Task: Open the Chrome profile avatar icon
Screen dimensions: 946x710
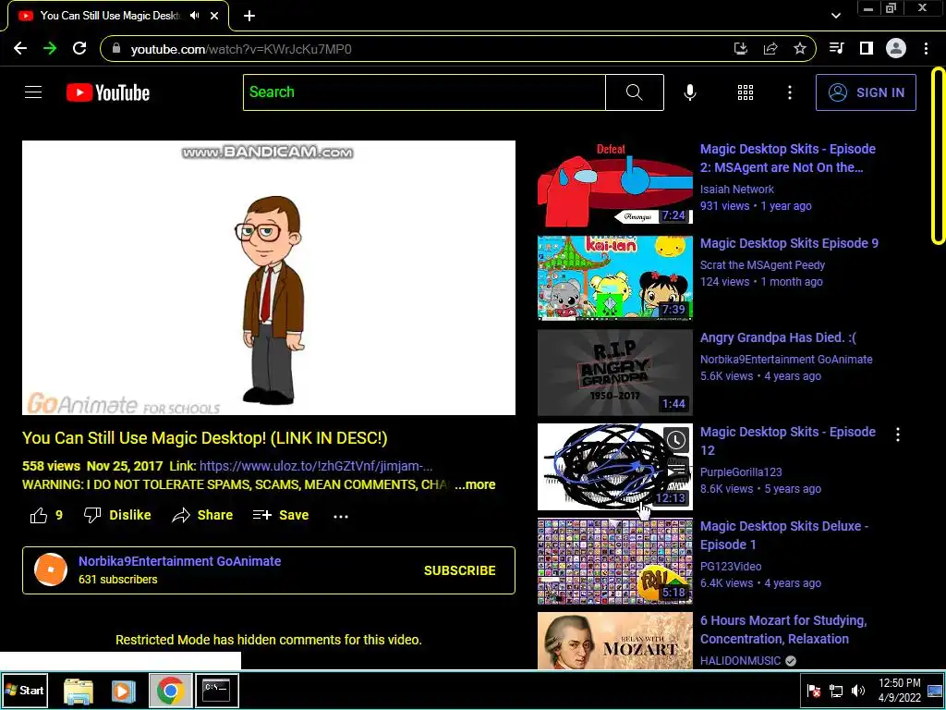Action: (x=896, y=48)
